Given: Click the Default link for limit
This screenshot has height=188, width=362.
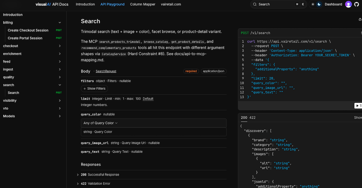Looking at the screenshot, I should click(x=148, y=99).
